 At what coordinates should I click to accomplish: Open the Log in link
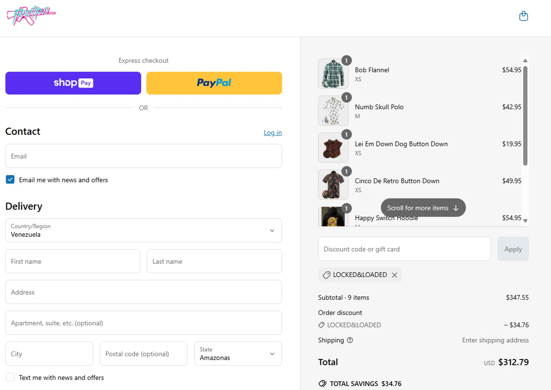click(273, 133)
